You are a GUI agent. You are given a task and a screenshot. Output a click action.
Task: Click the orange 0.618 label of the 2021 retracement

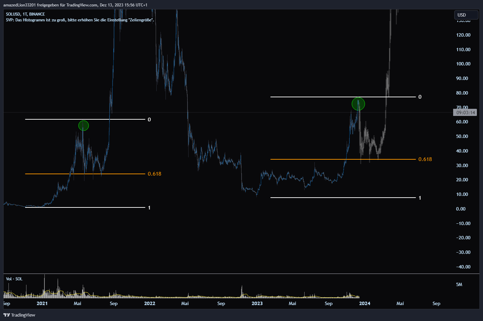click(155, 174)
